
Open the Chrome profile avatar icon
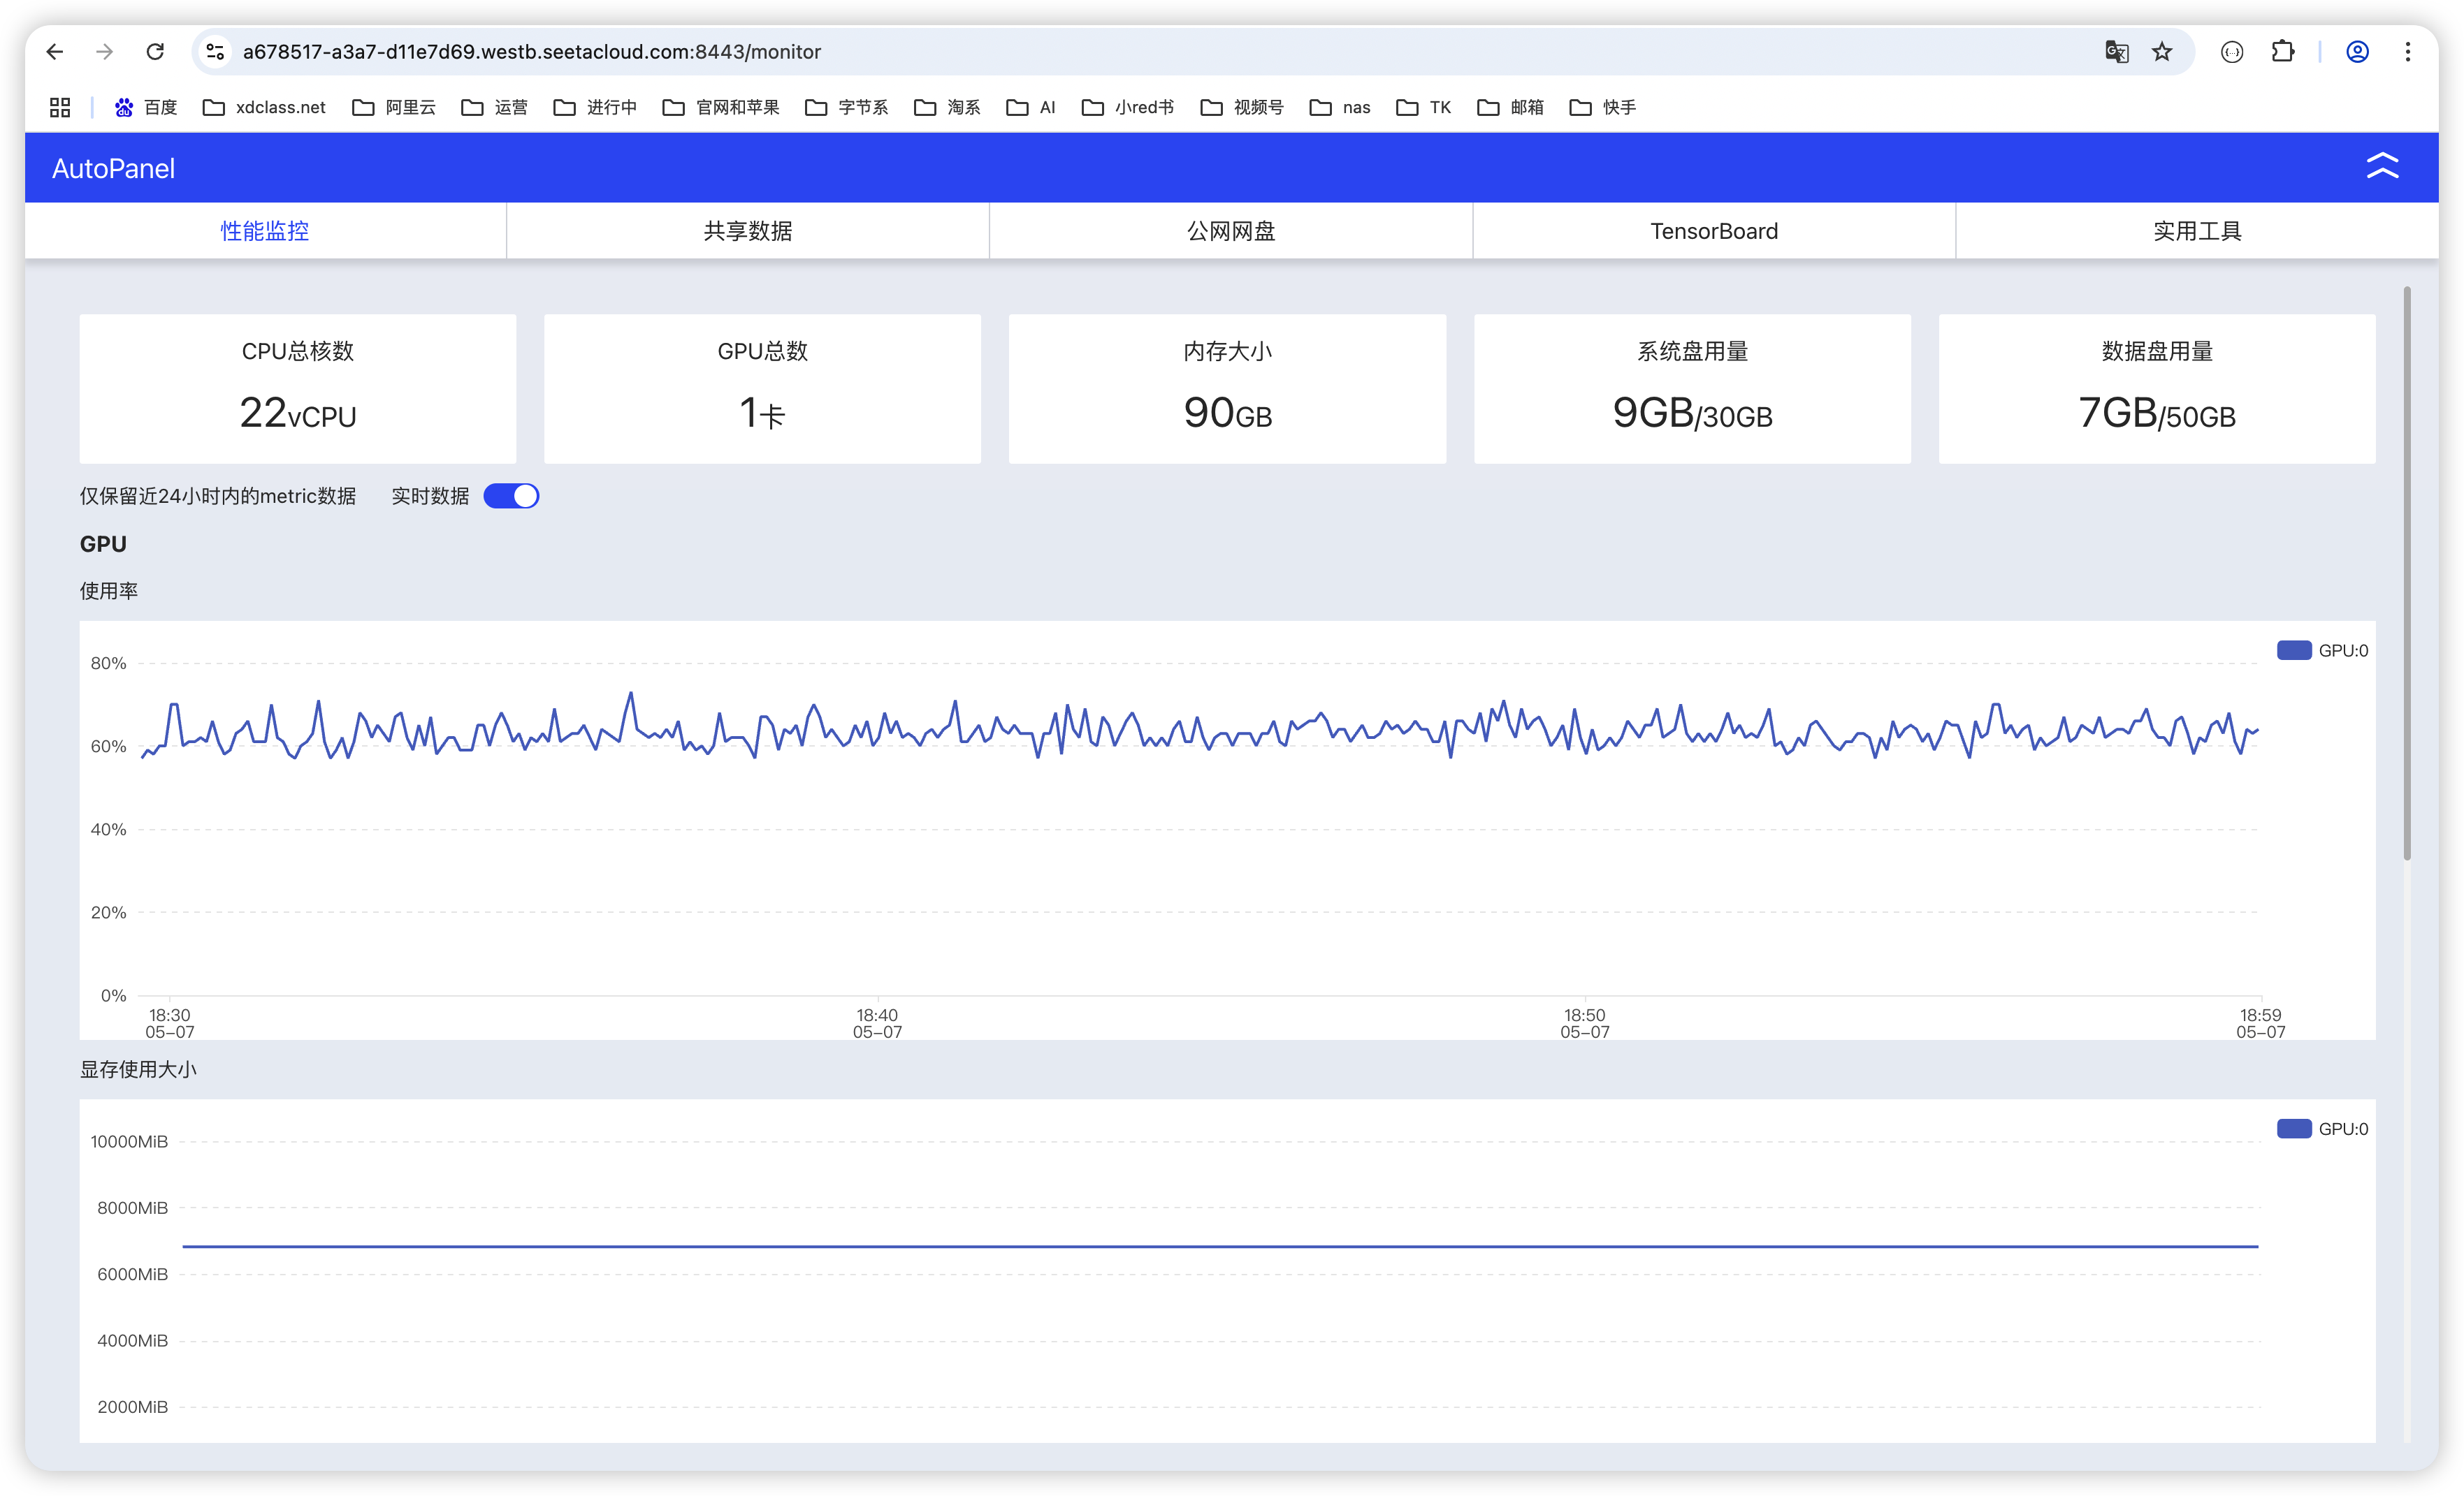coord(2357,52)
